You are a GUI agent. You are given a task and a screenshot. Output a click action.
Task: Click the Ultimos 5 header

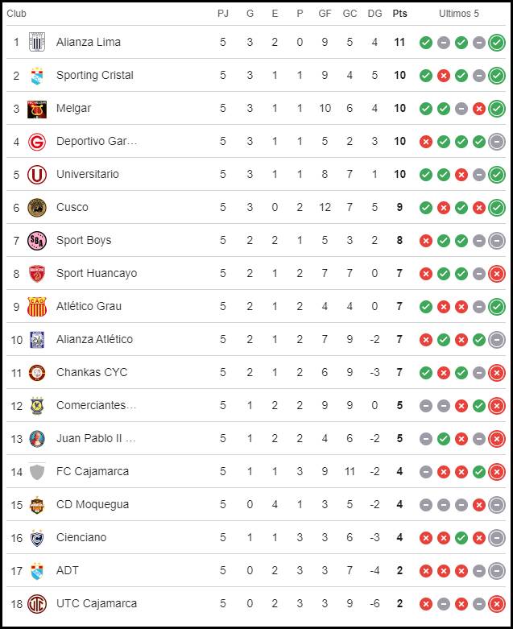tap(459, 14)
